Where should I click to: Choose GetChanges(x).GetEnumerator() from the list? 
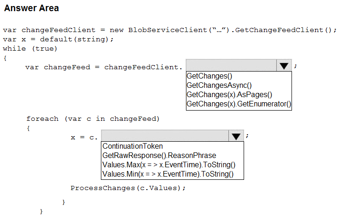(239, 104)
